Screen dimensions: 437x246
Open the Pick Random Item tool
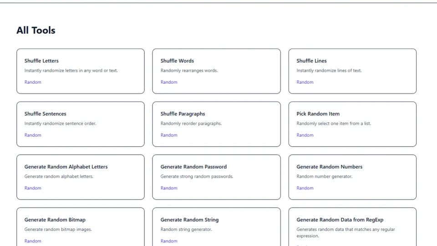pyautogui.click(x=318, y=114)
